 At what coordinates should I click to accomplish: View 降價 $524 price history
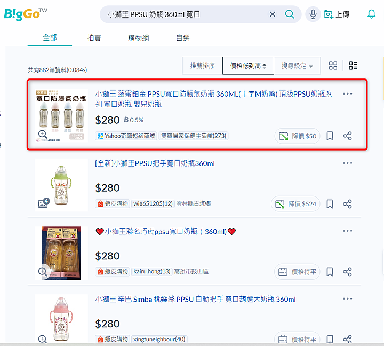point(295,204)
